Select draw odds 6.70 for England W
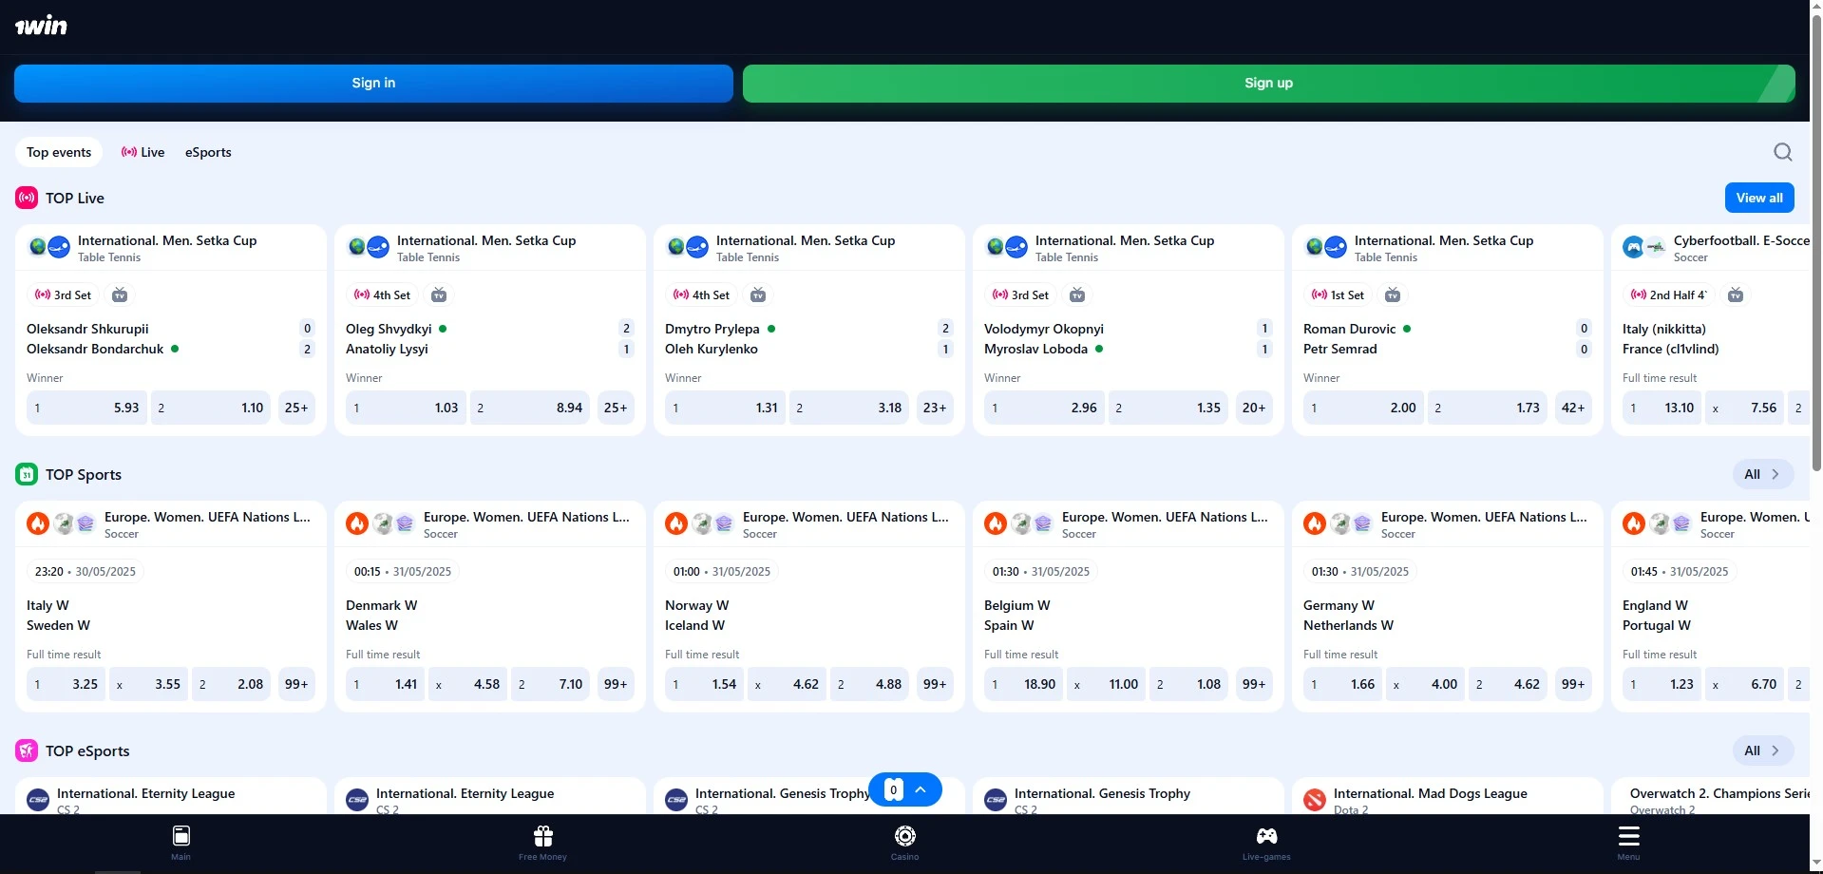The image size is (1823, 874). (1744, 684)
